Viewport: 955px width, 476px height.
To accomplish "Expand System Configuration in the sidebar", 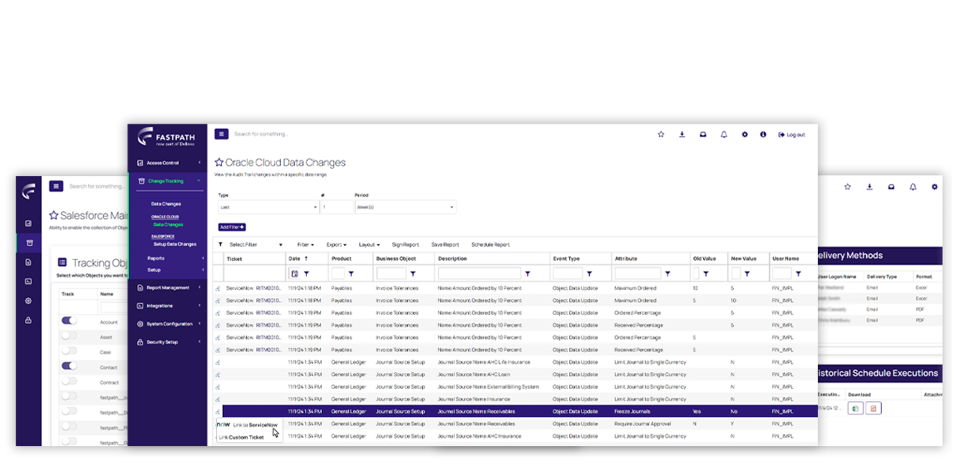I will pos(168,324).
